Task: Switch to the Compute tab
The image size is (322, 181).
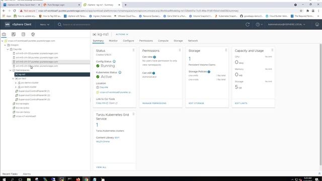Action: [x=163, y=41]
